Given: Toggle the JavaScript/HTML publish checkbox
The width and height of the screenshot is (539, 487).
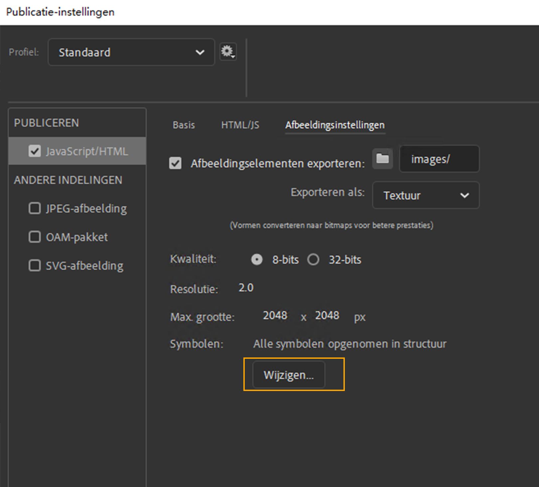Looking at the screenshot, I should coord(35,151).
